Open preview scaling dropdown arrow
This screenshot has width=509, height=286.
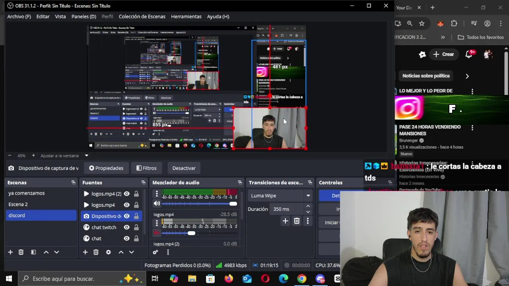(x=86, y=156)
